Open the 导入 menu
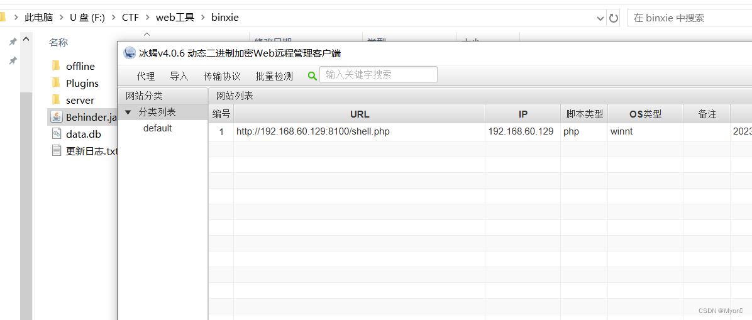The width and height of the screenshot is (752, 320). tap(179, 76)
